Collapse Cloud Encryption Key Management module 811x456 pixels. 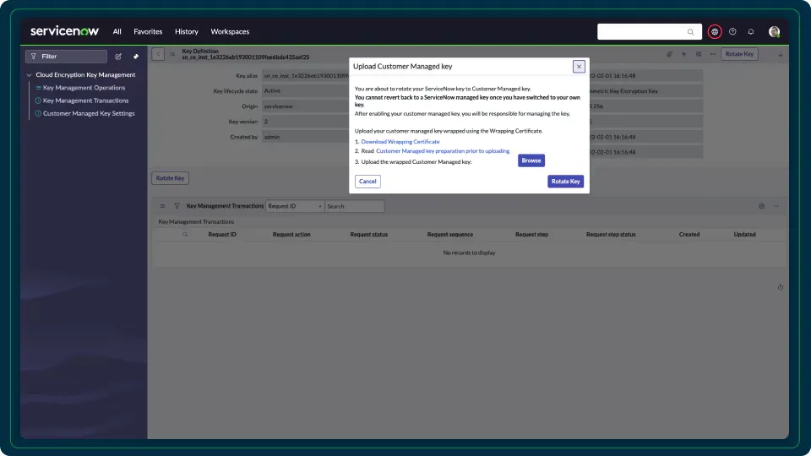coord(30,75)
